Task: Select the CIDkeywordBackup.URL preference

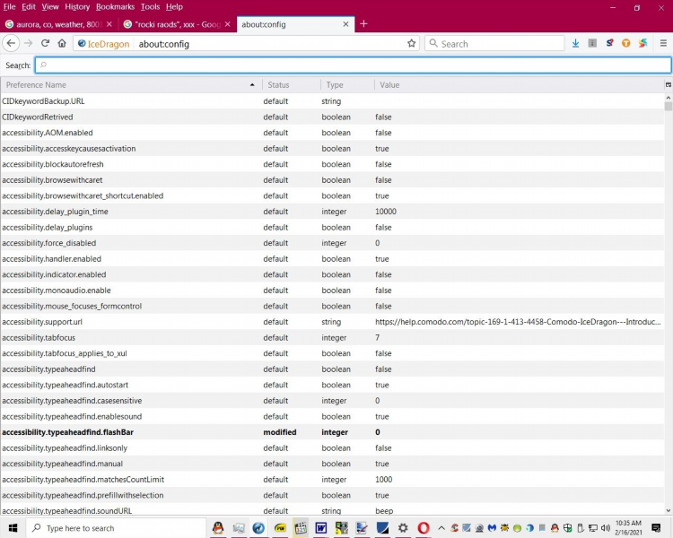Action: (332, 101)
